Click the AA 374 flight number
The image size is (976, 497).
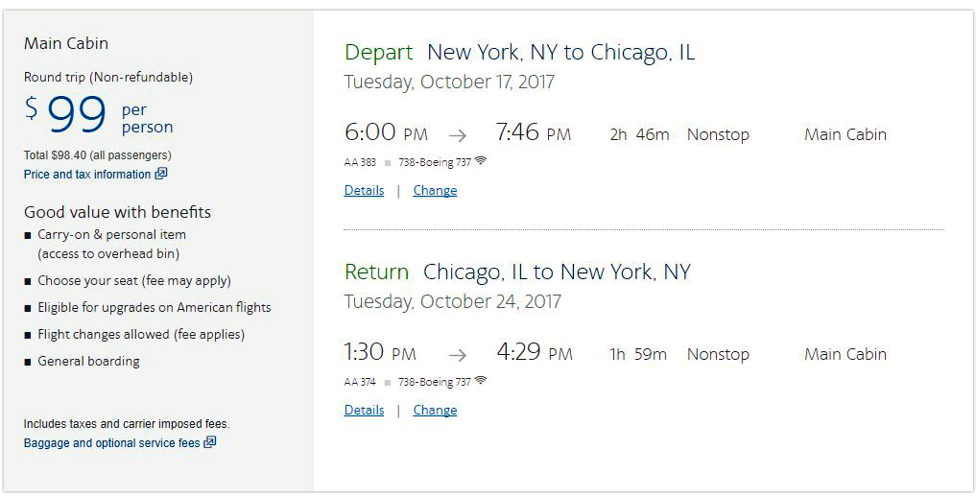(360, 382)
